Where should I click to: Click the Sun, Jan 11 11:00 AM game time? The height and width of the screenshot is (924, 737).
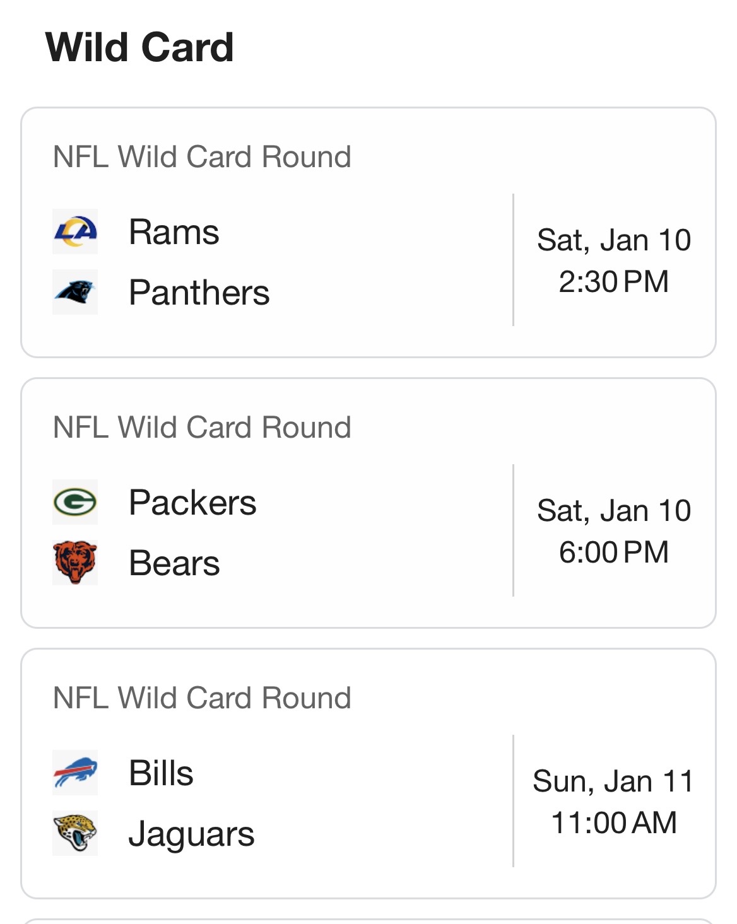pyautogui.click(x=614, y=802)
